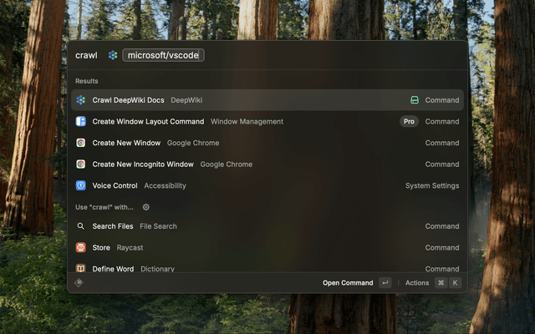535x334 pixels.
Task: Select Create Window Layout Command result
Action: tap(251, 121)
